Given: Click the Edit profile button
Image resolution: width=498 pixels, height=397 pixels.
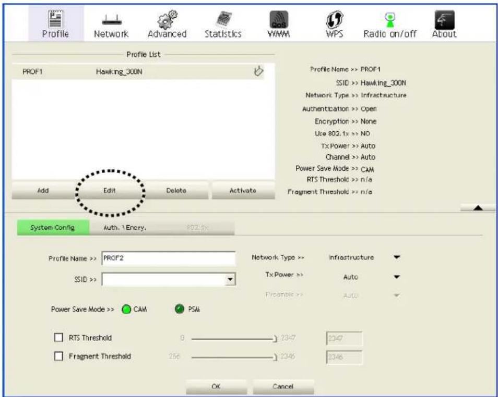Looking at the screenshot, I should [x=110, y=190].
